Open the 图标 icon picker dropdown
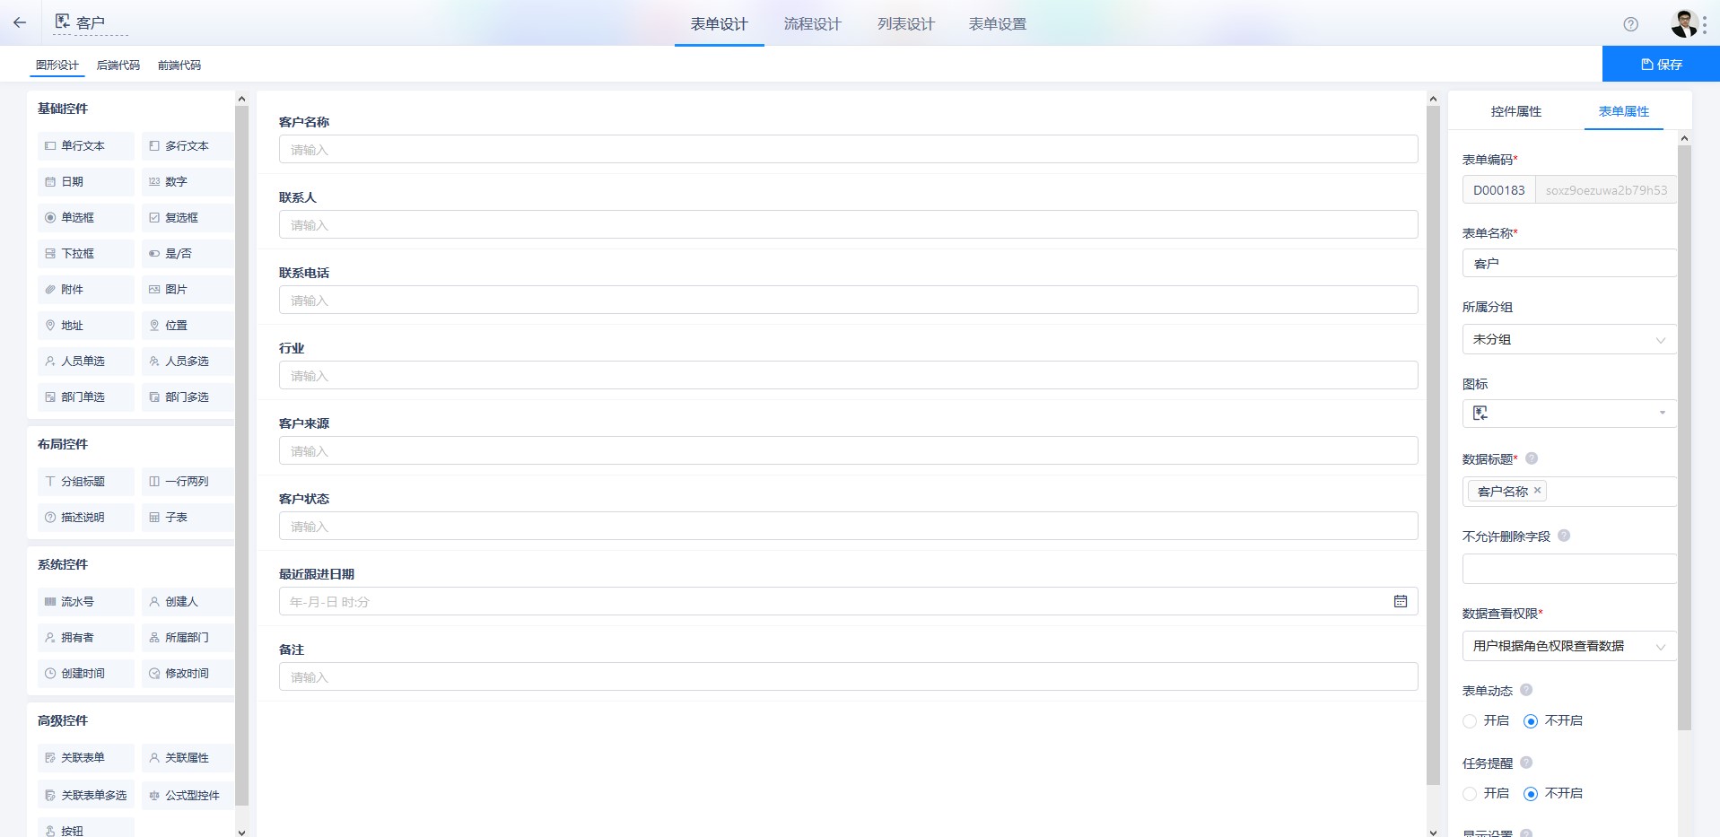1720x837 pixels. pyautogui.click(x=1569, y=413)
